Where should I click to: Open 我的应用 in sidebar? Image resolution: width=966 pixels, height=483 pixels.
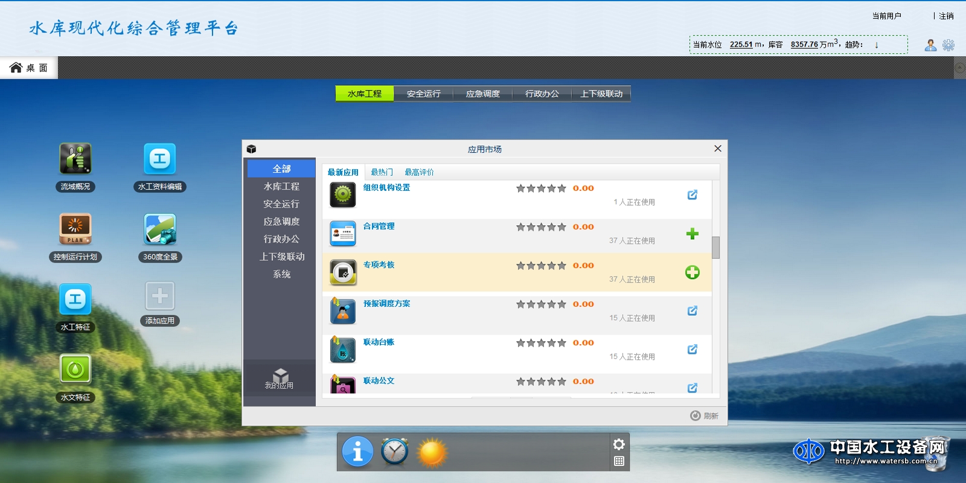point(280,379)
